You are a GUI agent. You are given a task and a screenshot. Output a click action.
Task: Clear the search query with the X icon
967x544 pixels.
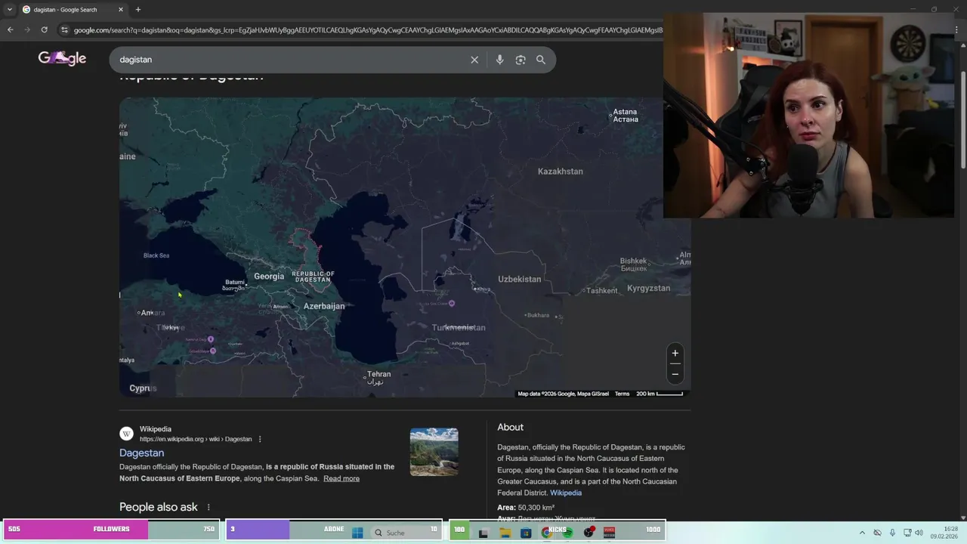pyautogui.click(x=474, y=60)
